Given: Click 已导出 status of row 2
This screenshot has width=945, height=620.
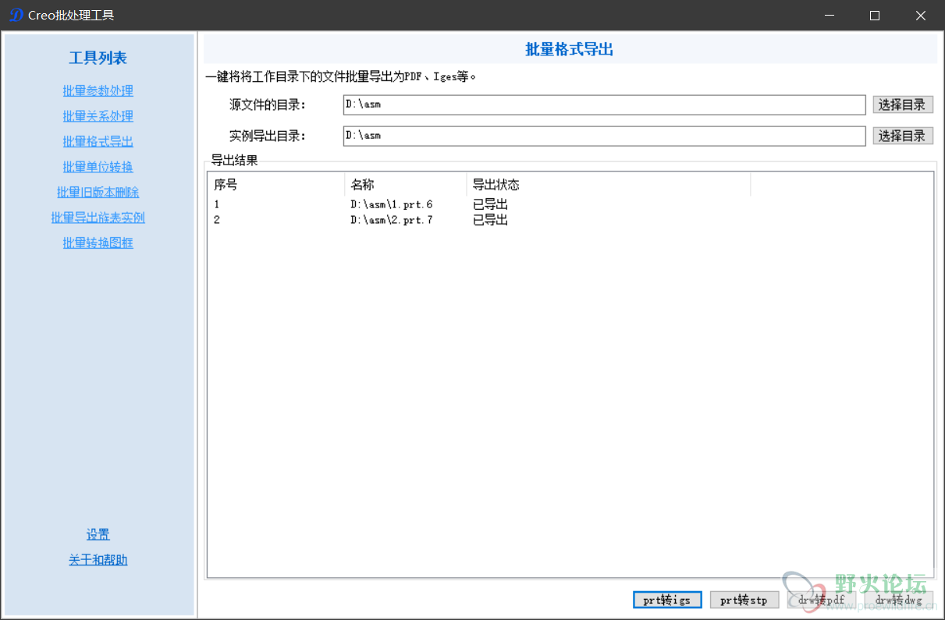Looking at the screenshot, I should coord(490,221).
